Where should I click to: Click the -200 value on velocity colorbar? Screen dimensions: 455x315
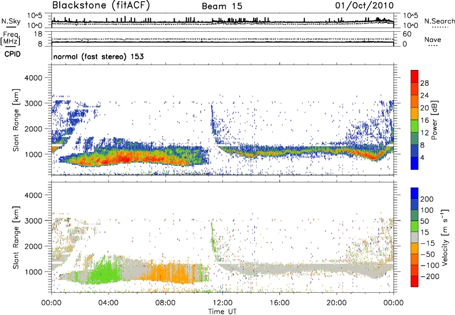(429, 276)
